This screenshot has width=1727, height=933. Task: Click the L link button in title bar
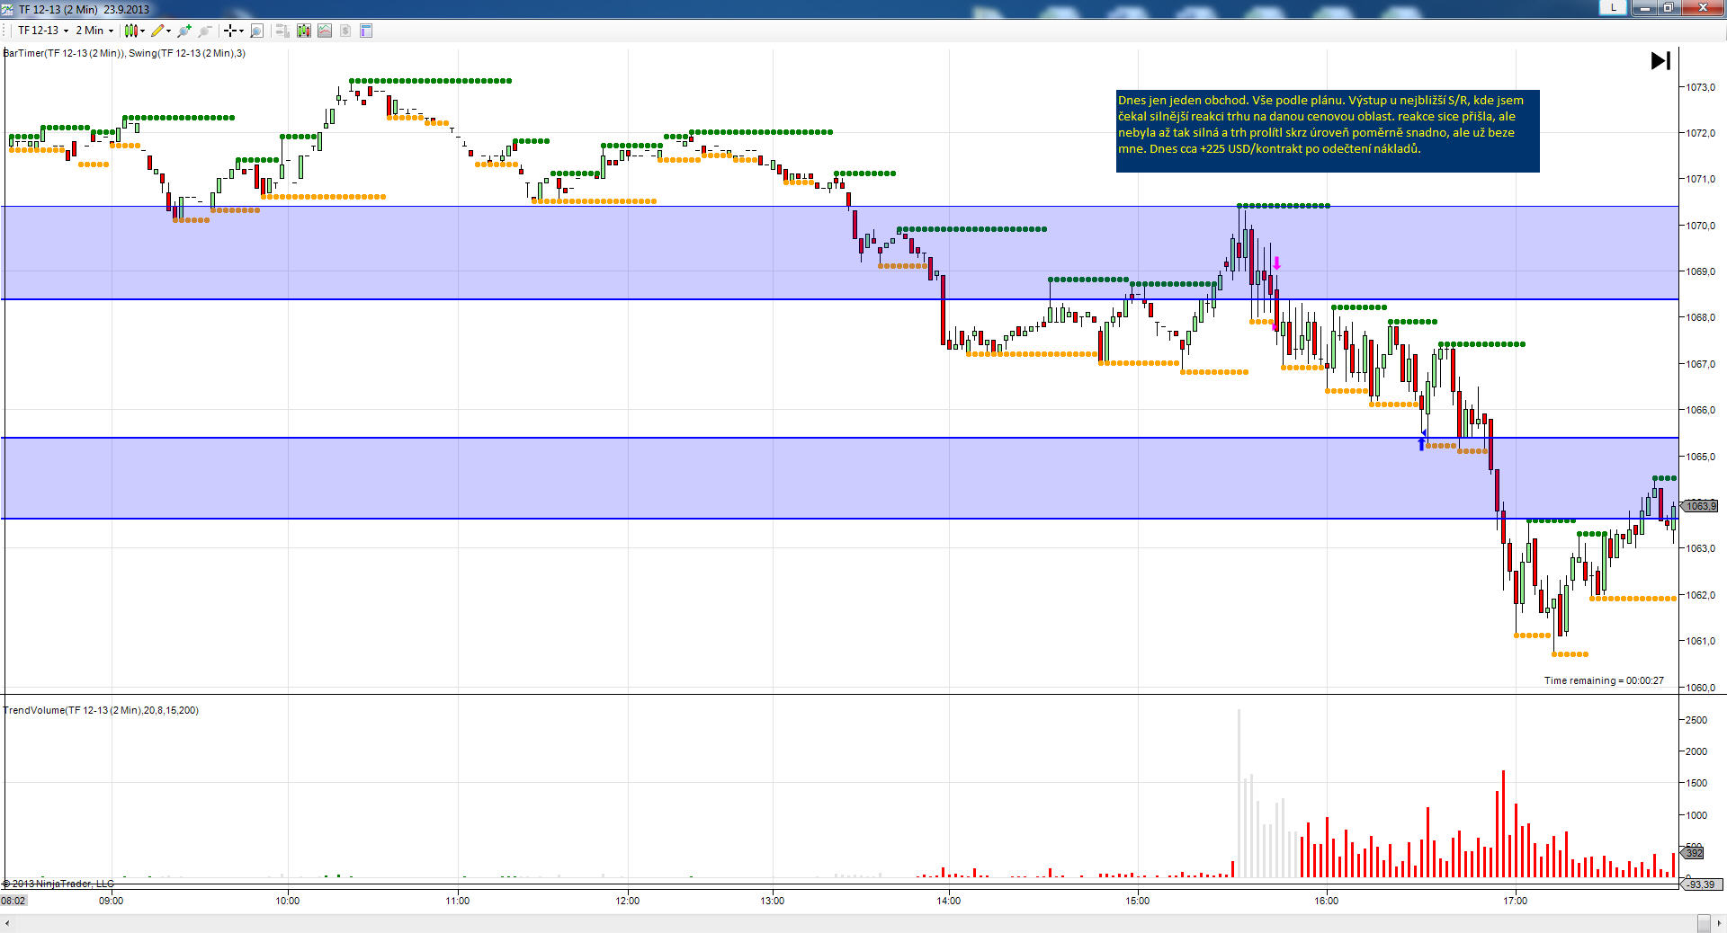pos(1613,7)
